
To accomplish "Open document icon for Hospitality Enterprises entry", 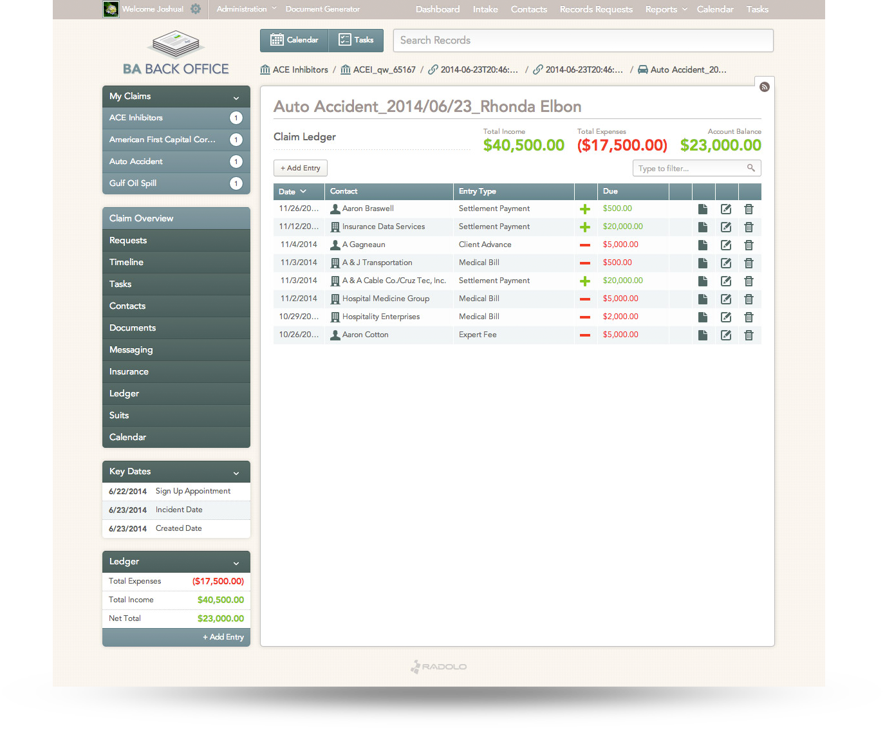I will click(x=703, y=317).
